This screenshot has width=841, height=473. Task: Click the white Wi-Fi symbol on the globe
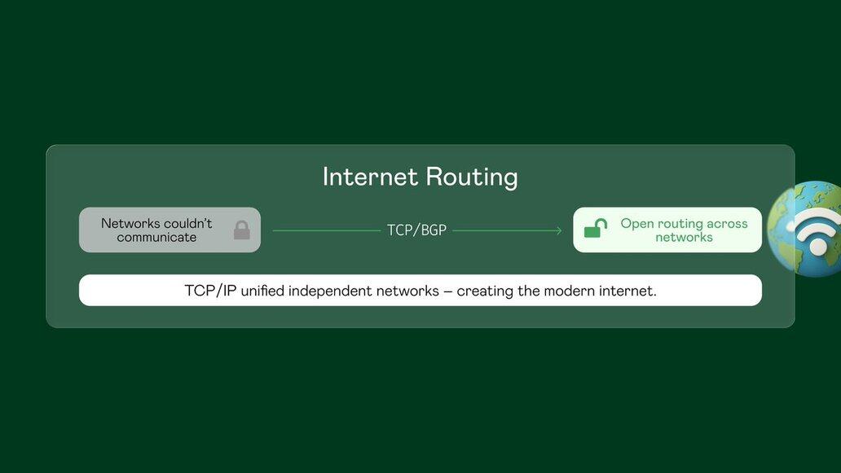pyautogui.click(x=814, y=231)
